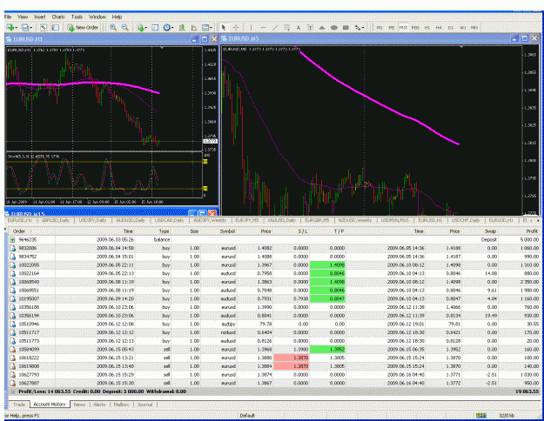
Task: Switch chart to M1 timeframe
Action: (x=379, y=28)
